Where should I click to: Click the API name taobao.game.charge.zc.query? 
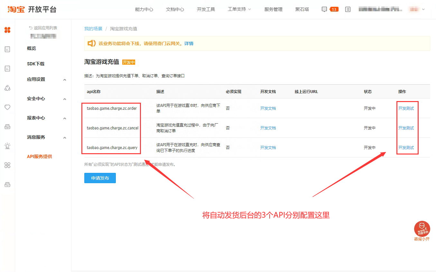tap(112, 148)
